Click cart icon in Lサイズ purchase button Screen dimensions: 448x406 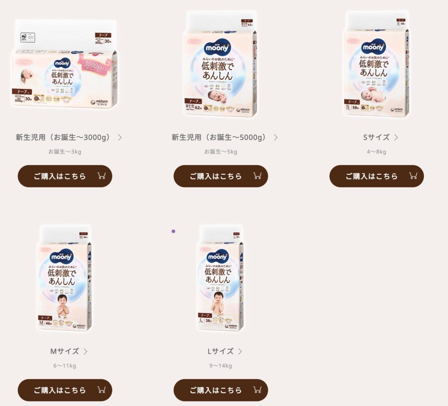(258, 390)
